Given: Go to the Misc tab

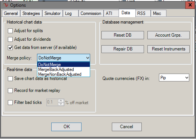Looking at the screenshot, I should (x=159, y=13).
